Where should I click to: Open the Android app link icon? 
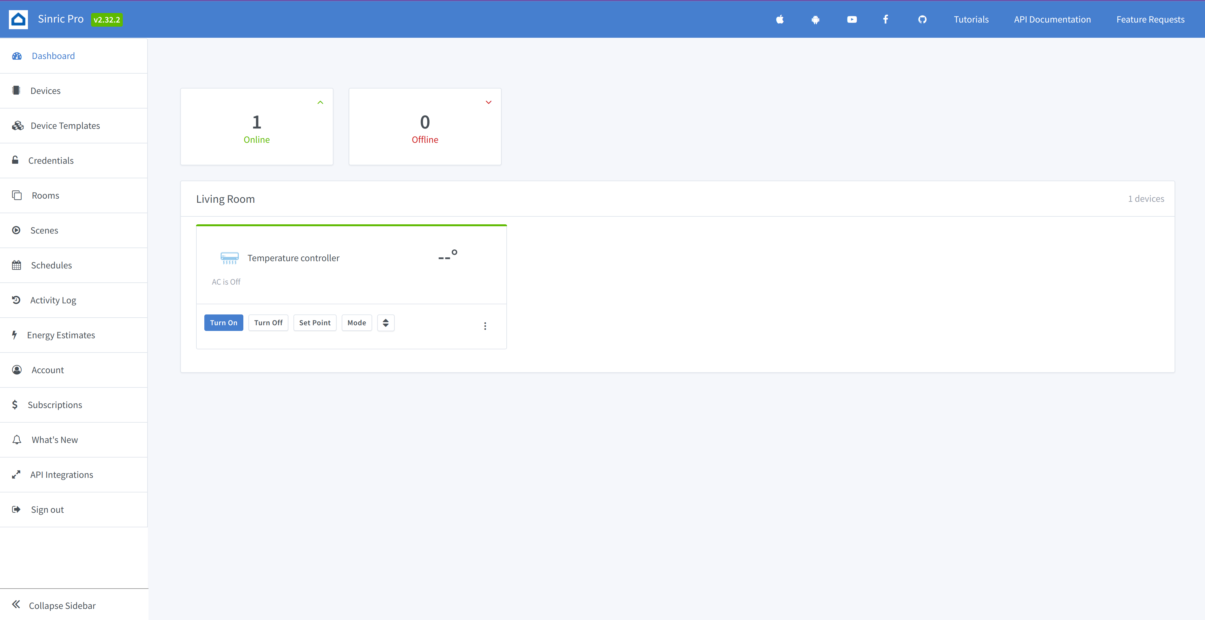[815, 20]
